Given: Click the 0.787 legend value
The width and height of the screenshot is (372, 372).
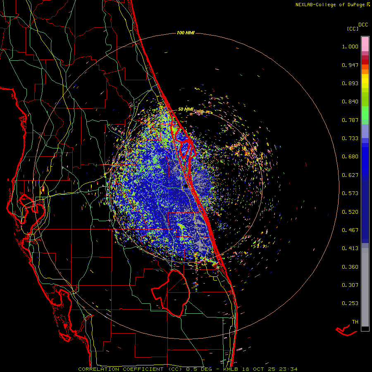Looking at the screenshot, I should [x=350, y=120].
